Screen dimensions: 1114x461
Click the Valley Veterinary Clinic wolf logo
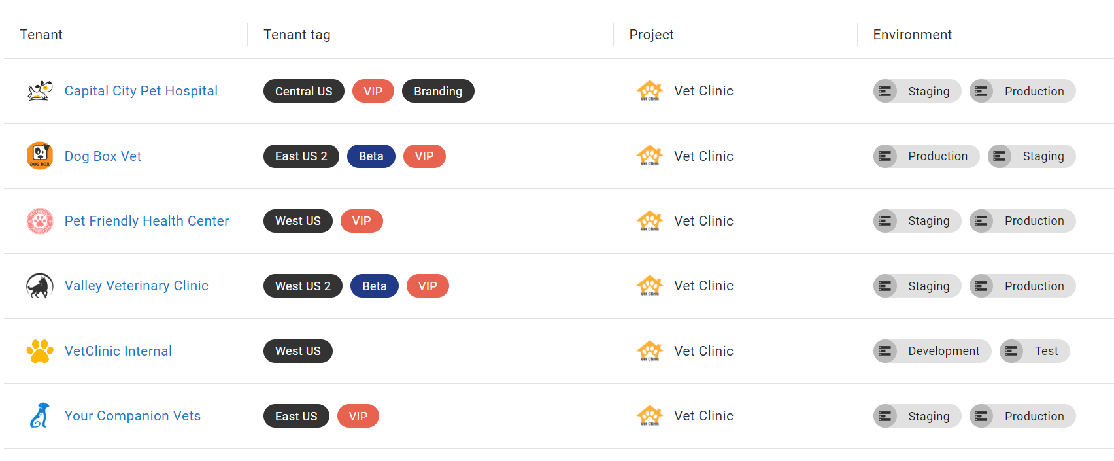pos(40,286)
